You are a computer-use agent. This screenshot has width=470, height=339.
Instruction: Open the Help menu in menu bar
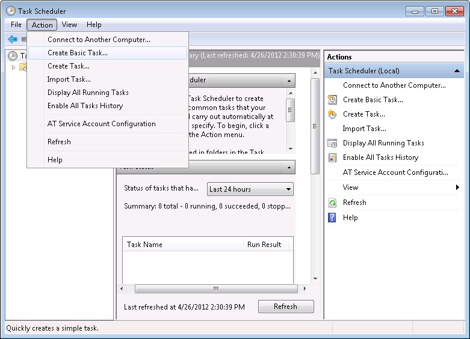[x=94, y=25]
